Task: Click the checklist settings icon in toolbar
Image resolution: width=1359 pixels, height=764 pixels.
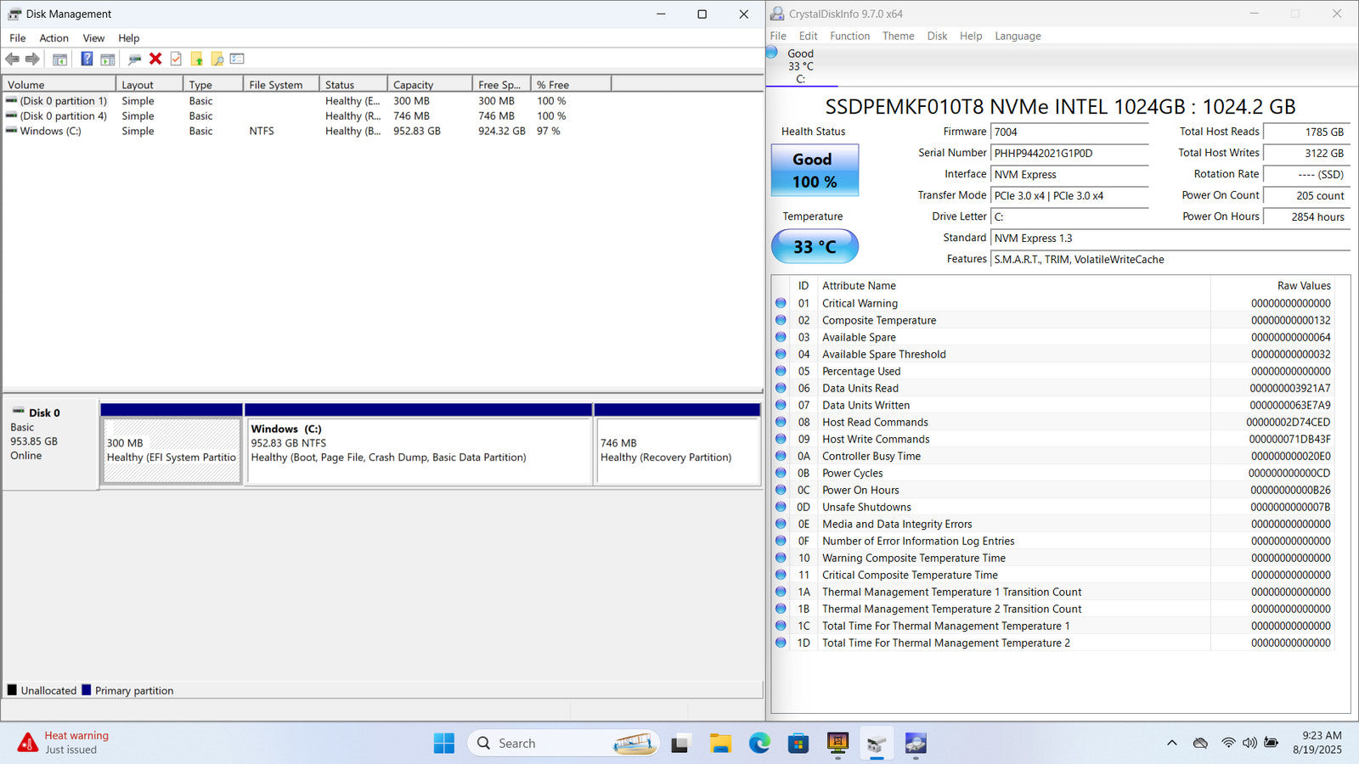Action: [237, 59]
